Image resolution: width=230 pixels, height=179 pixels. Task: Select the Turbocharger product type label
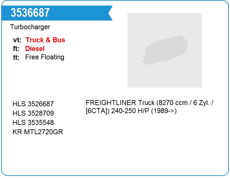tap(30, 27)
